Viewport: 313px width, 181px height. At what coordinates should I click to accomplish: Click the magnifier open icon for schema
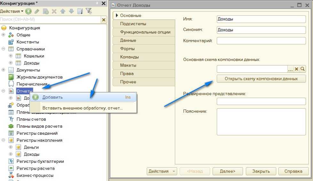click(x=303, y=69)
